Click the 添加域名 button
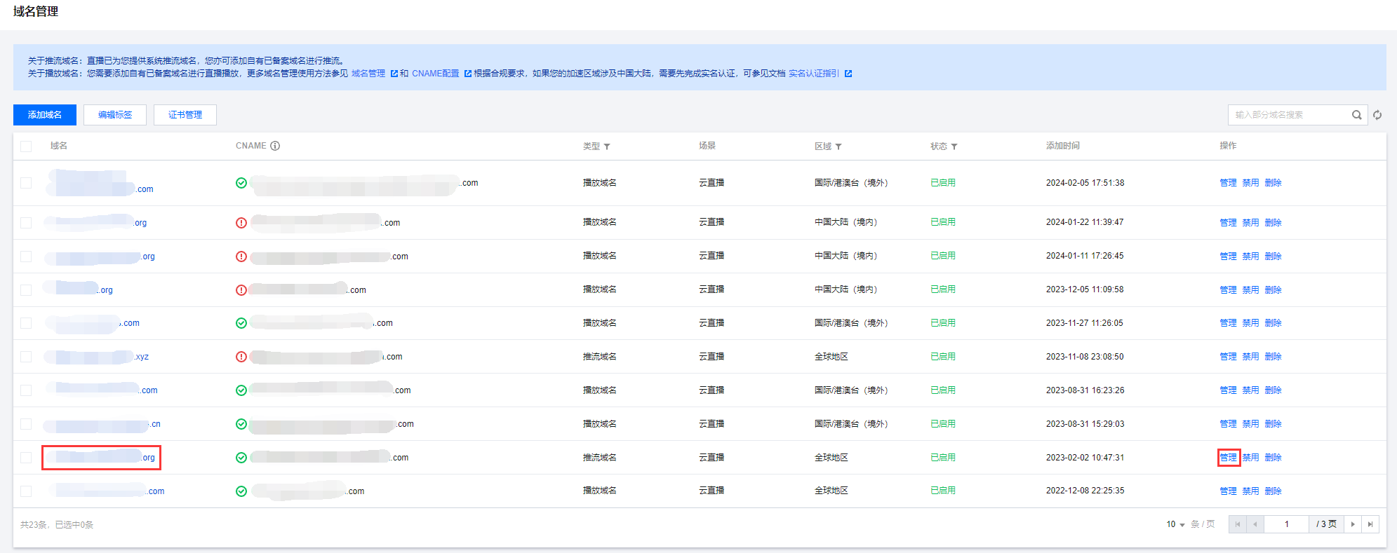1397x553 pixels. (x=45, y=115)
